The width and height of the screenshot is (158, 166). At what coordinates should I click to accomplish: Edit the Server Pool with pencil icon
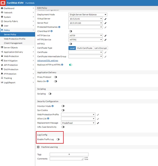pos(105,23)
